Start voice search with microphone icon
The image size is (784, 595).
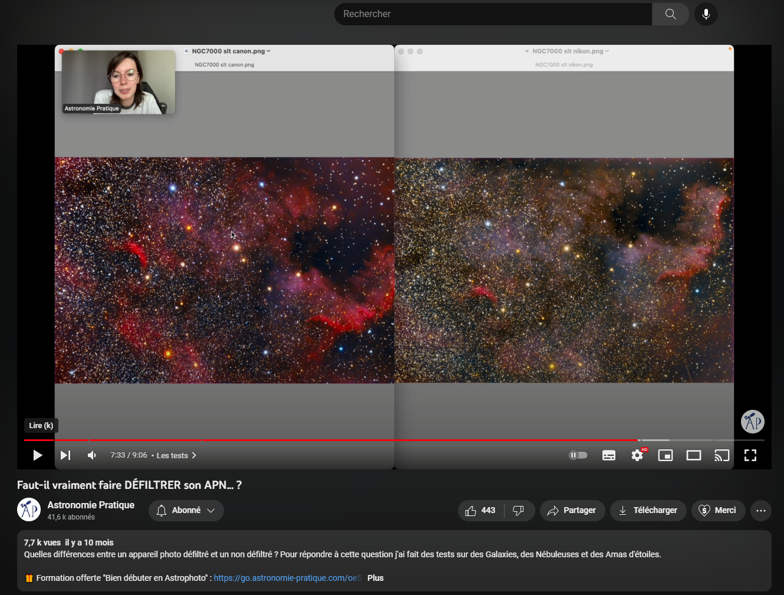point(706,14)
